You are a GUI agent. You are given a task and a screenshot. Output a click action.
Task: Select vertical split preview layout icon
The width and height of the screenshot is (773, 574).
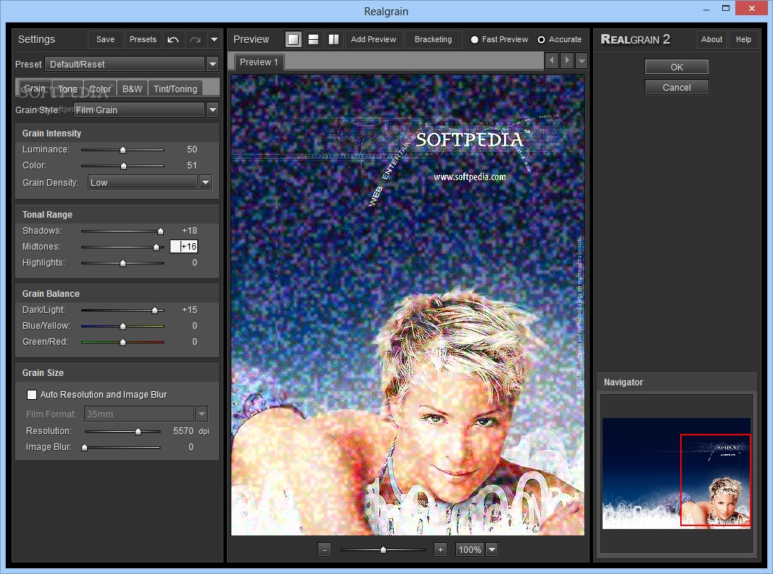[334, 39]
